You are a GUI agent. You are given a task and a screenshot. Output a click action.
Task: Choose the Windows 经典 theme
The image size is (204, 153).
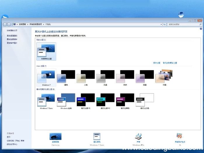point(66,101)
